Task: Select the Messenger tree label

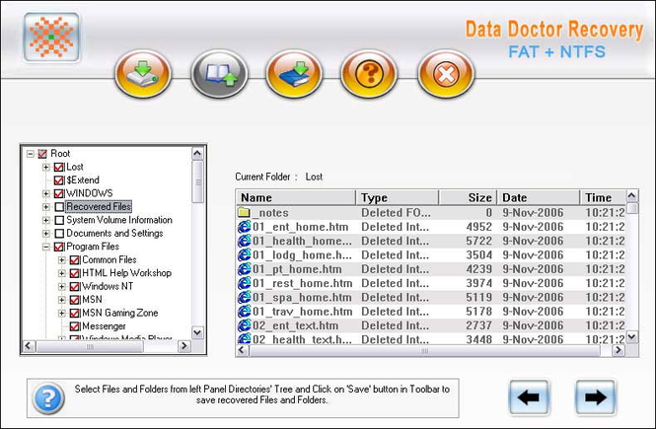Action: (104, 326)
